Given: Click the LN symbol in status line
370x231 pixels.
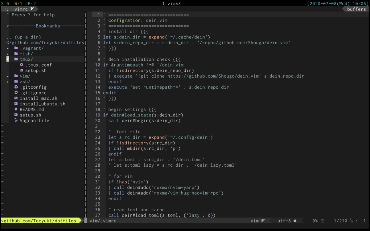Looking at the screenshot, I should point(351,221).
